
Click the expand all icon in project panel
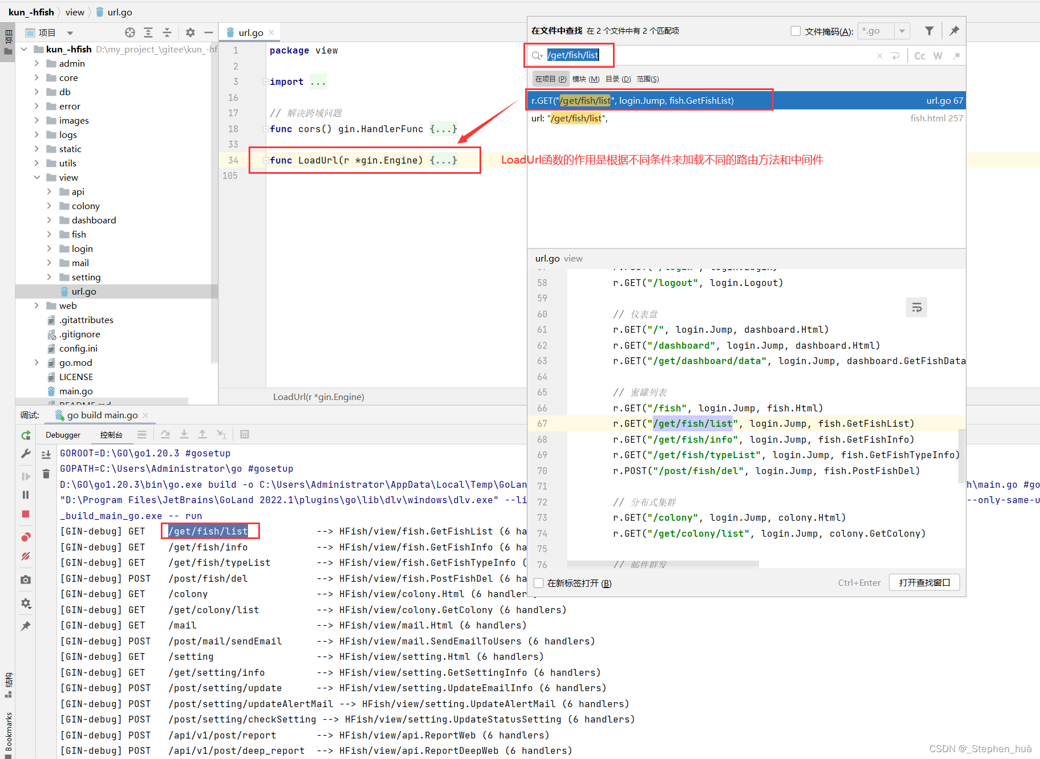(148, 32)
